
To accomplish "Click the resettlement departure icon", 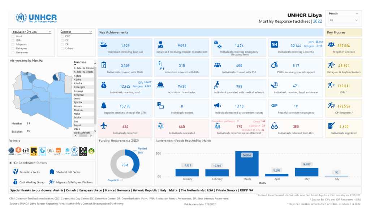I will point(218,127).
